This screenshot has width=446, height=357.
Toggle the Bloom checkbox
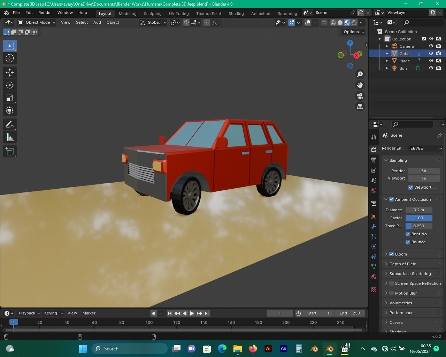pos(391,254)
